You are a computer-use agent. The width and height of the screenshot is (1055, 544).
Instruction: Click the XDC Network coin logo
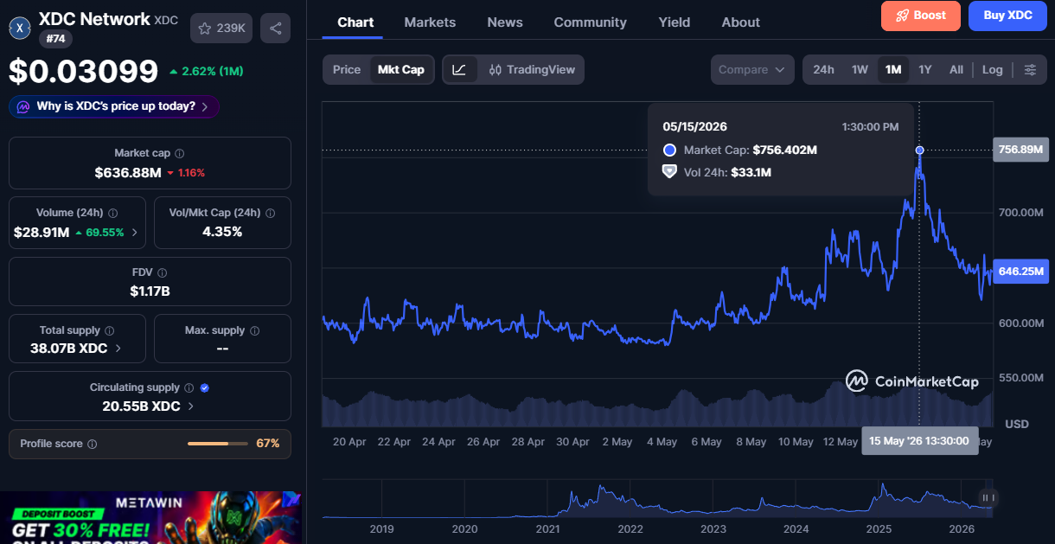20,29
